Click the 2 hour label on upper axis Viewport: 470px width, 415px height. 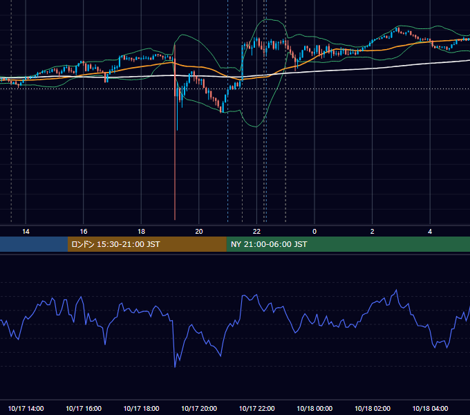tap(373, 232)
